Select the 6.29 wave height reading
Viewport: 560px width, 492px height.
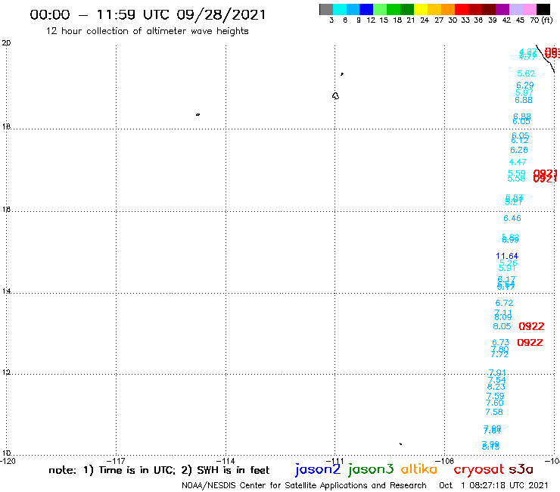coord(525,85)
